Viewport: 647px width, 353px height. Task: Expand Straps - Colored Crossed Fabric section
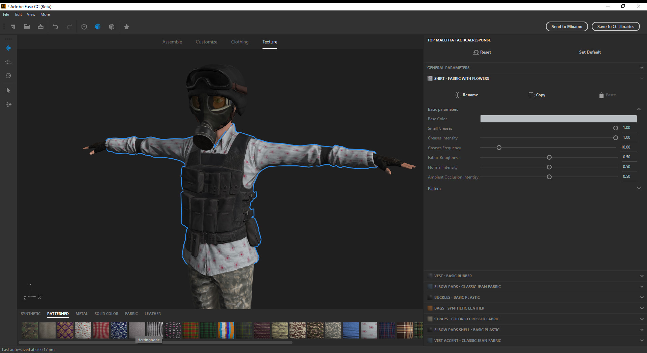(535, 319)
